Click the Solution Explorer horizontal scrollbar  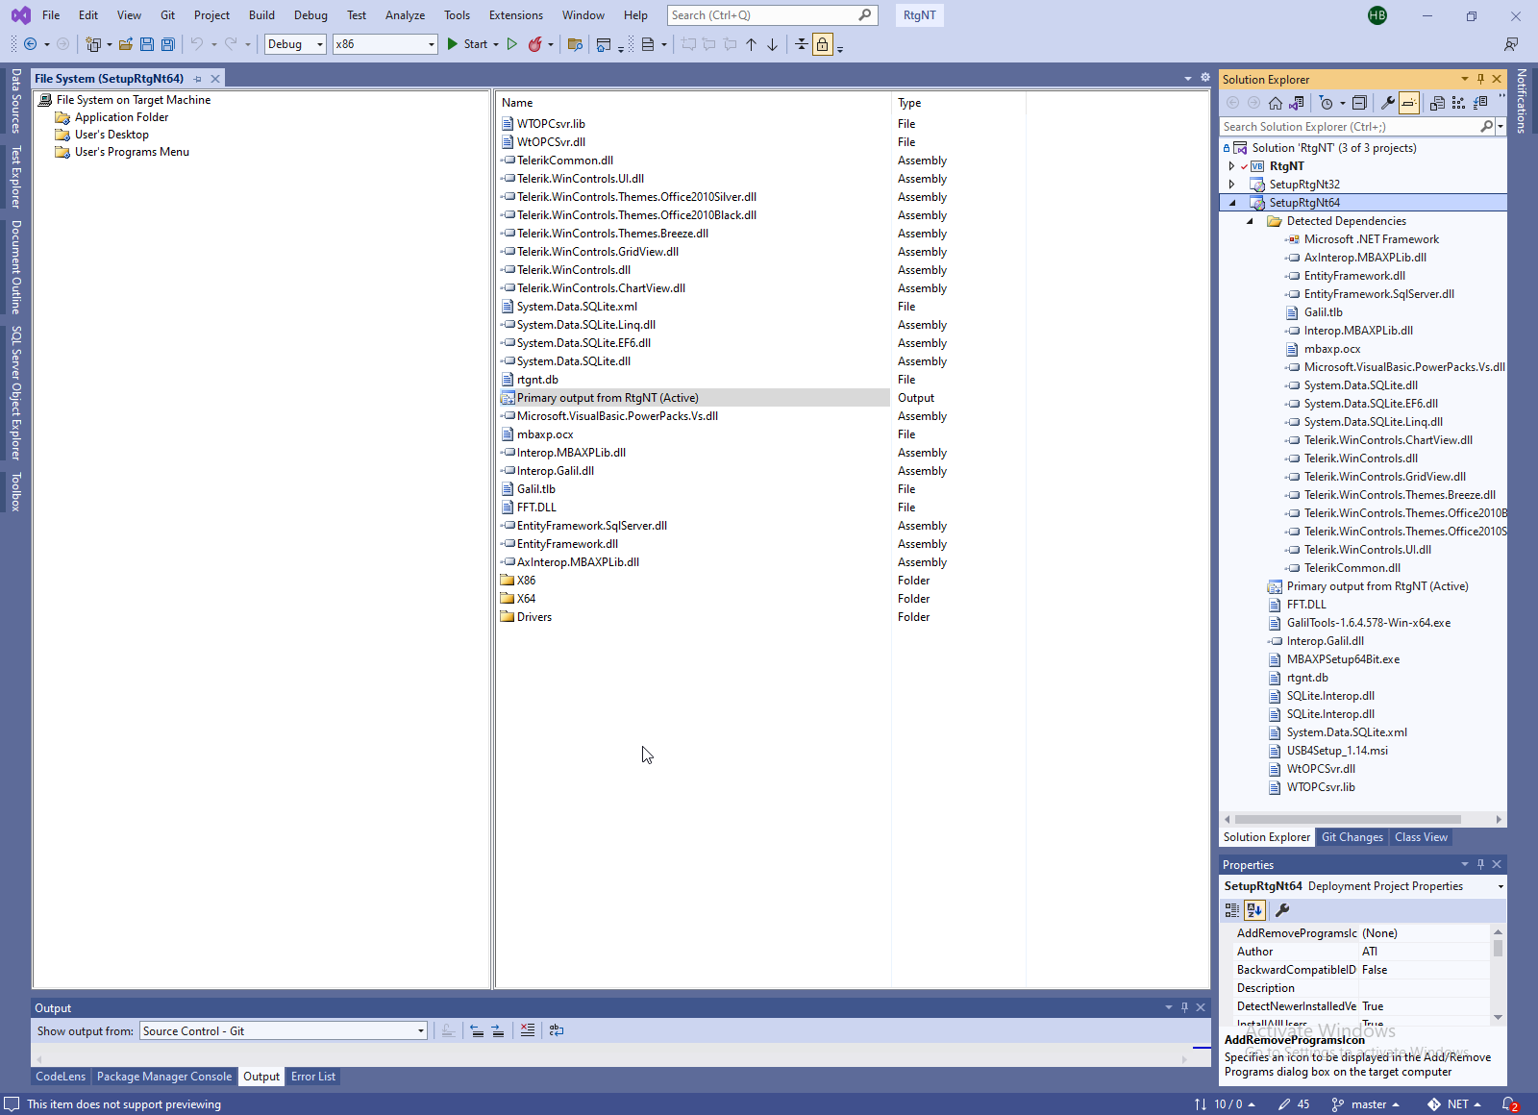click(x=1348, y=819)
